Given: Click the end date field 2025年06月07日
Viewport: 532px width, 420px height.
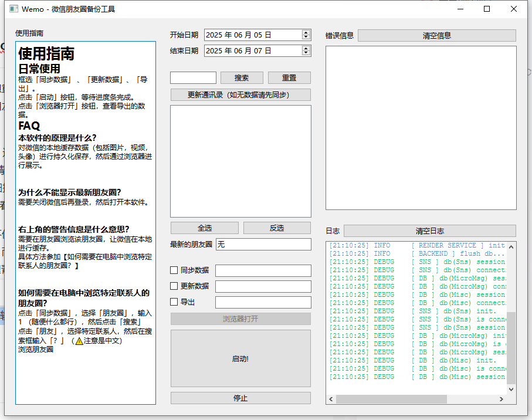Looking at the screenshot, I should click(253, 51).
